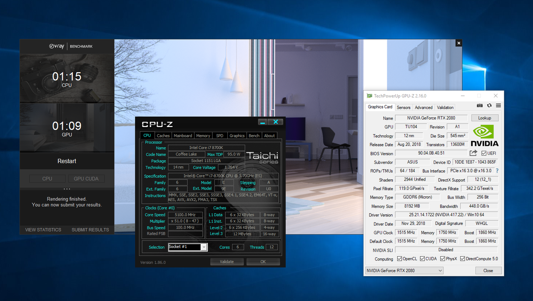Close GPU-Z using title bar X
The width and height of the screenshot is (533, 301).
pyautogui.click(x=496, y=96)
